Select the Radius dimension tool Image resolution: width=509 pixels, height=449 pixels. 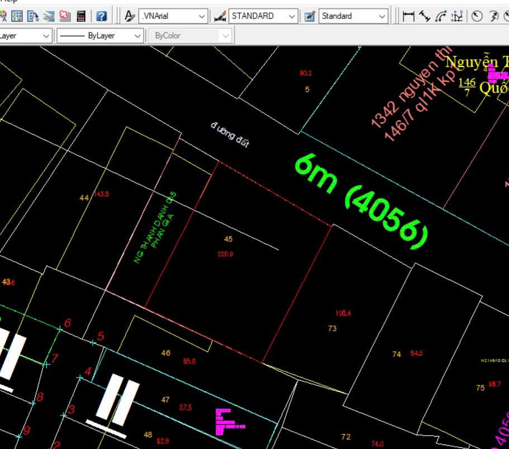(x=477, y=16)
